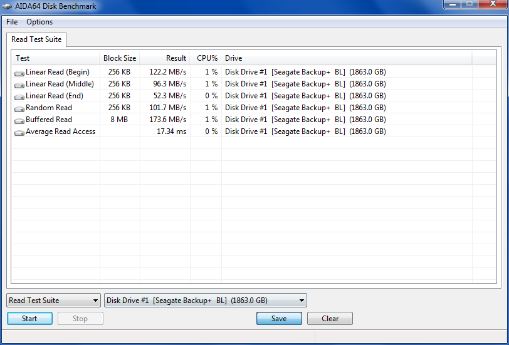The height and width of the screenshot is (345, 509).
Task: Click the Clear button
Action: tap(330, 319)
